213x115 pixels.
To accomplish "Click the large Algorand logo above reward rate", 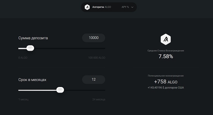I will click(166, 39).
